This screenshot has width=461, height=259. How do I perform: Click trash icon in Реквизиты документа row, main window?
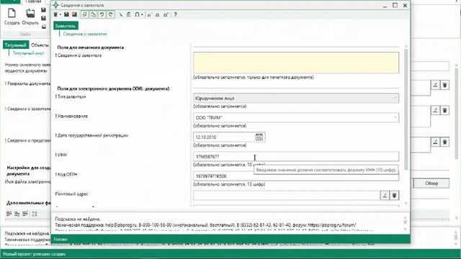[x=445, y=85]
